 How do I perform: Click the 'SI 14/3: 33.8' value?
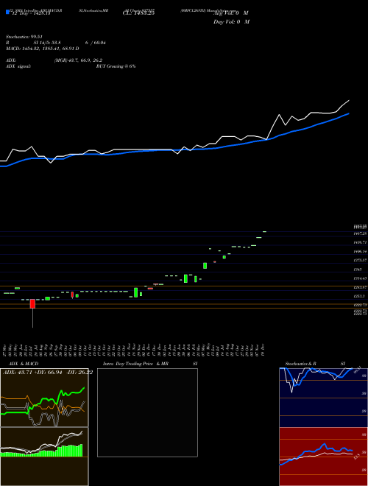coord(47,43)
